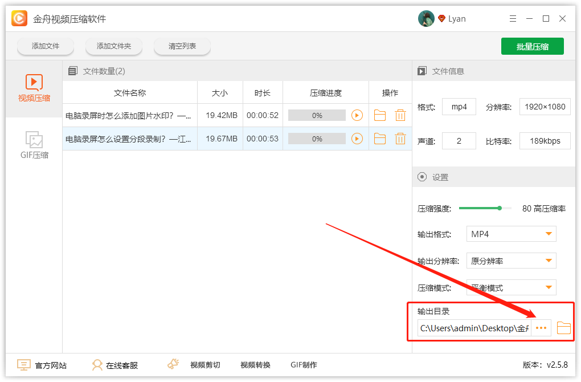Click the megaphone icon in the bottom bar
The height and width of the screenshot is (382, 581).
point(173,364)
